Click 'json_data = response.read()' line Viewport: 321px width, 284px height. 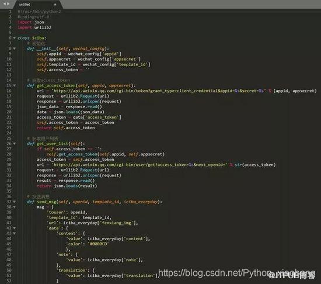coord(69,107)
